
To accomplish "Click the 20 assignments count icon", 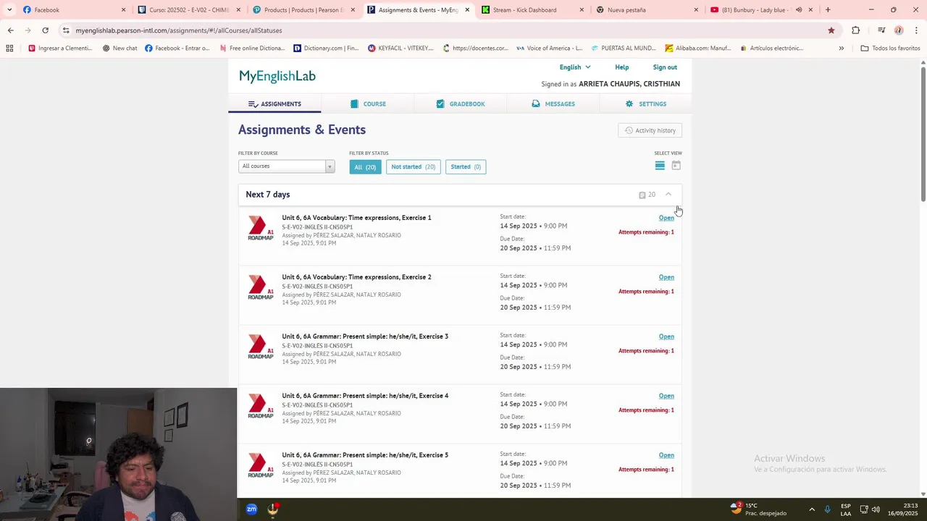I will pos(642,195).
